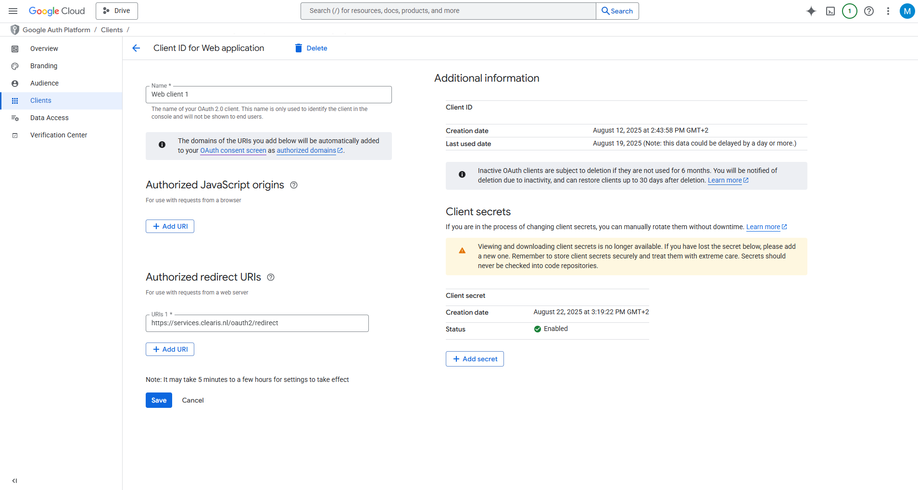Collapse the left sidebar navigation
The height and width of the screenshot is (490, 918).
[14, 480]
